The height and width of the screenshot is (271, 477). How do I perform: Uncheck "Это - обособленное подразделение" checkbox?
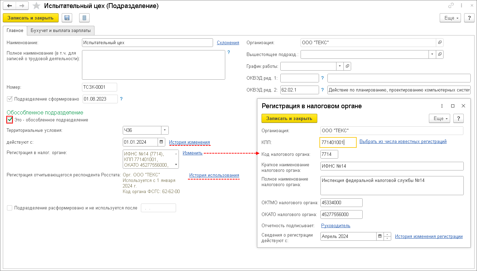(x=10, y=120)
